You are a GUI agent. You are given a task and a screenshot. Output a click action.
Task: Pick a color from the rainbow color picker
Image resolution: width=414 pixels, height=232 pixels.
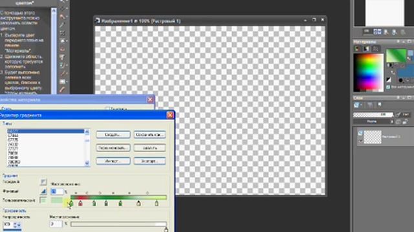click(x=369, y=73)
